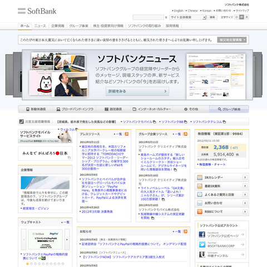This screenshot has height=267, width=267.
Task: Open the ソフトバンクBB disaster info link
Action: click(x=172, y=122)
